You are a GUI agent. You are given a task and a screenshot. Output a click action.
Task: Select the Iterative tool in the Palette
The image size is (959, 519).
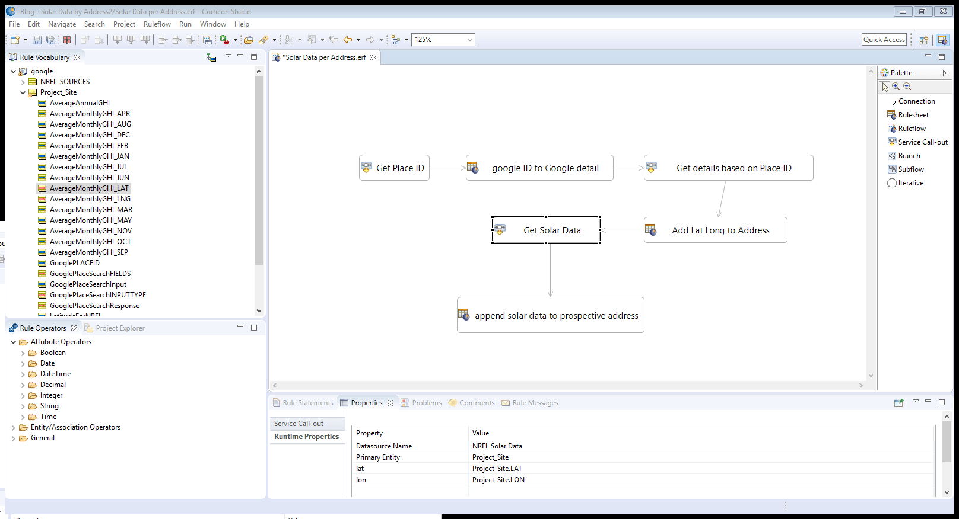(910, 183)
